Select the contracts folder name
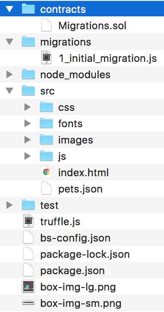The width and height of the screenshot is (164, 312). point(63,9)
